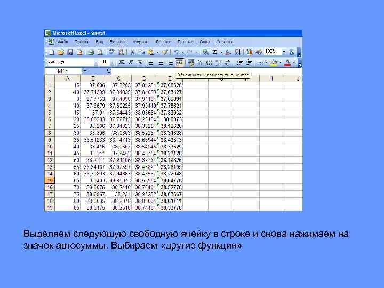Open the font name dropdown Arial Cyr
This screenshot has width=384, height=288.
[x=96, y=62]
